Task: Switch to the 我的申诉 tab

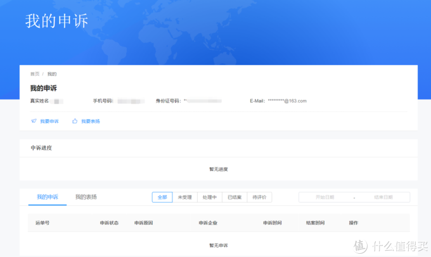Action: [48, 197]
